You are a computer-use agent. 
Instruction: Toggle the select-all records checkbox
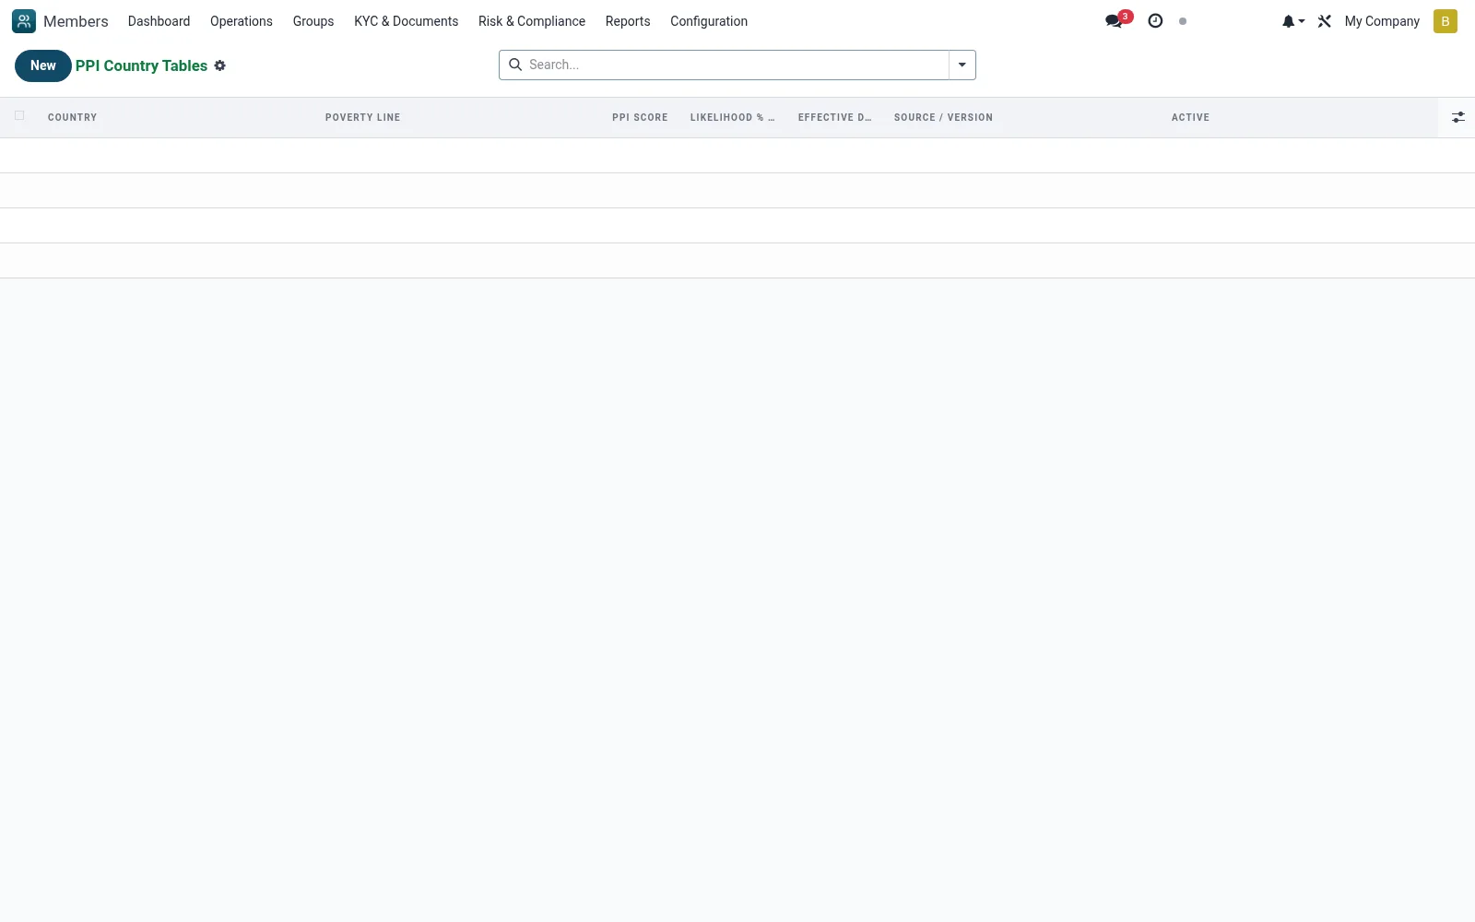[19, 116]
